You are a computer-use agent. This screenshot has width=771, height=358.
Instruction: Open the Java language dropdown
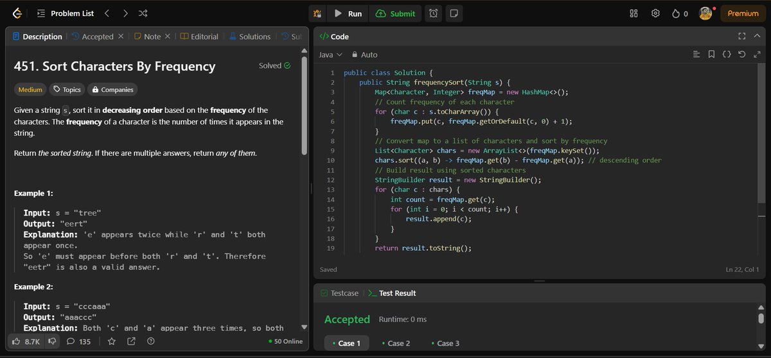(331, 55)
